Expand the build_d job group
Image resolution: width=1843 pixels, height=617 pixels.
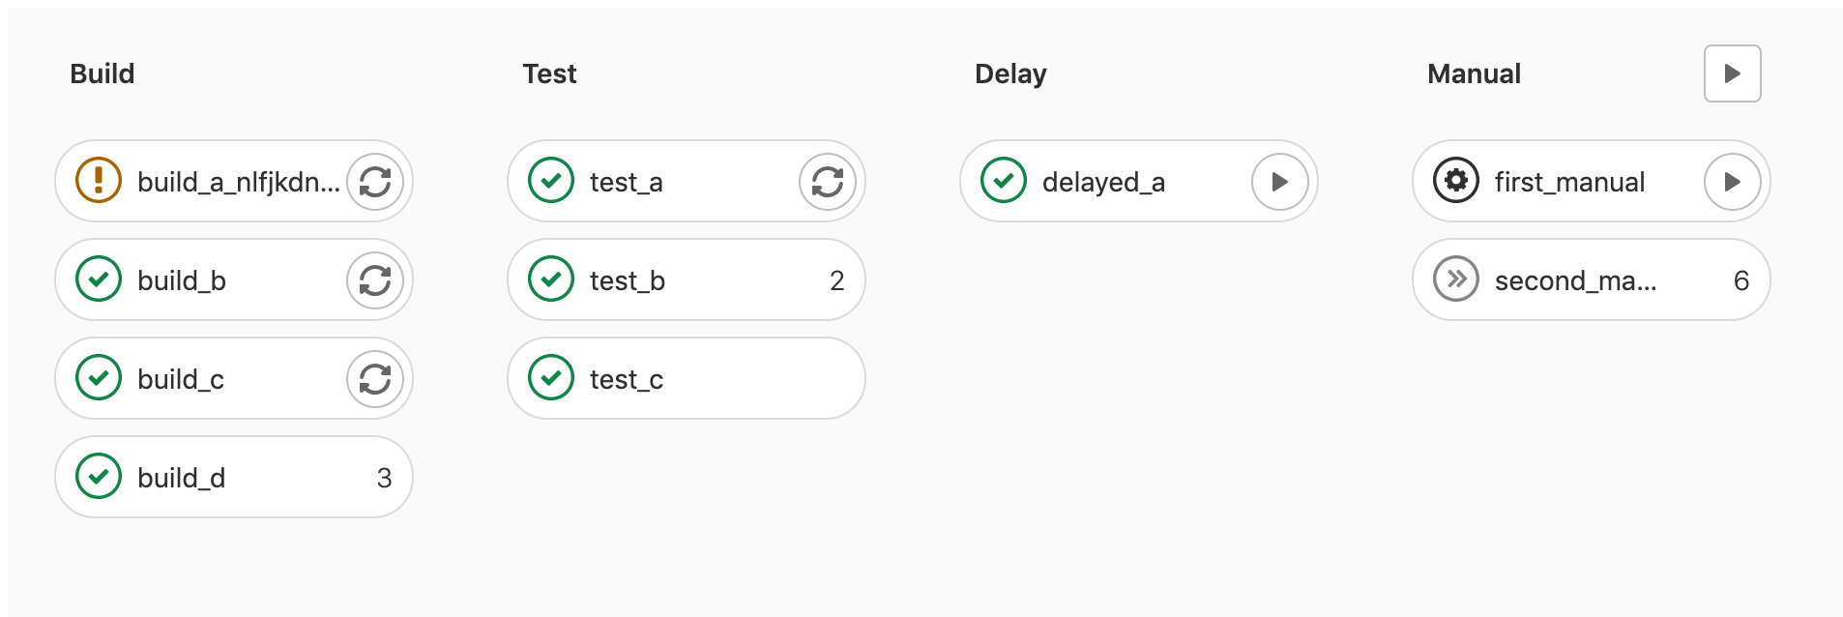(x=234, y=477)
